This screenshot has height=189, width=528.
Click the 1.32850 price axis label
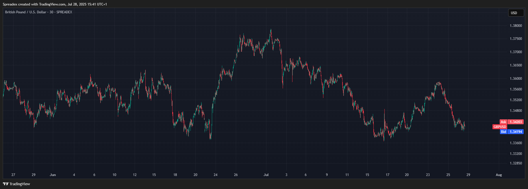(516, 163)
